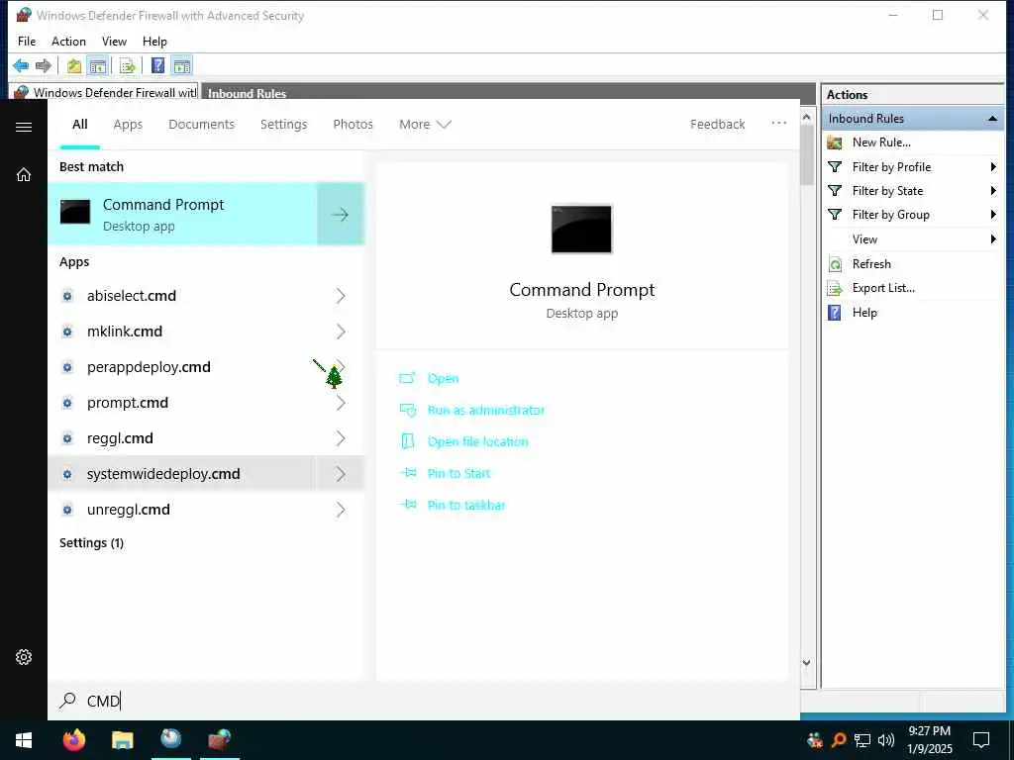Toggle the Show/Hide Console Tree toolbar icon
Screen dimensions: 1014x760
coord(98,65)
